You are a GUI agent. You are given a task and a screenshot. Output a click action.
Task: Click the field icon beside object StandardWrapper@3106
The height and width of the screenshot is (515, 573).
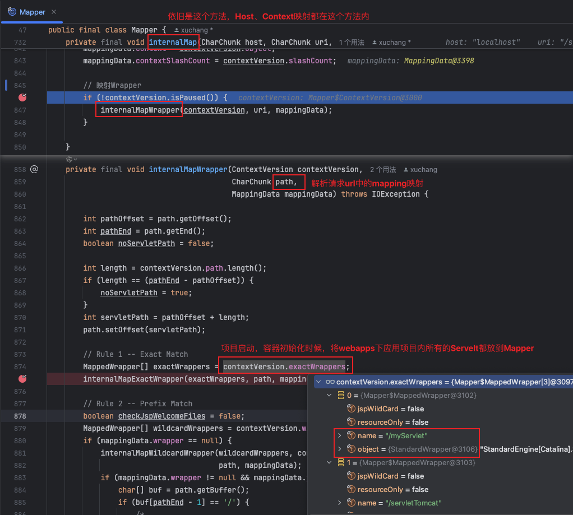351,449
